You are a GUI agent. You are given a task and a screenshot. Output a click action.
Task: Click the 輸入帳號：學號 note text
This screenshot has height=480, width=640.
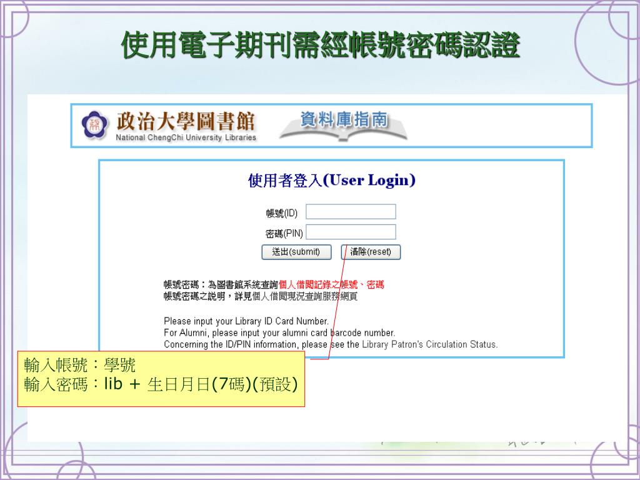point(79,365)
